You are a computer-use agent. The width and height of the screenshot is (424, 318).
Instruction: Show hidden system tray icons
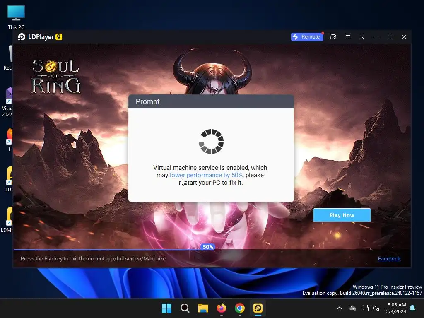tap(340, 308)
